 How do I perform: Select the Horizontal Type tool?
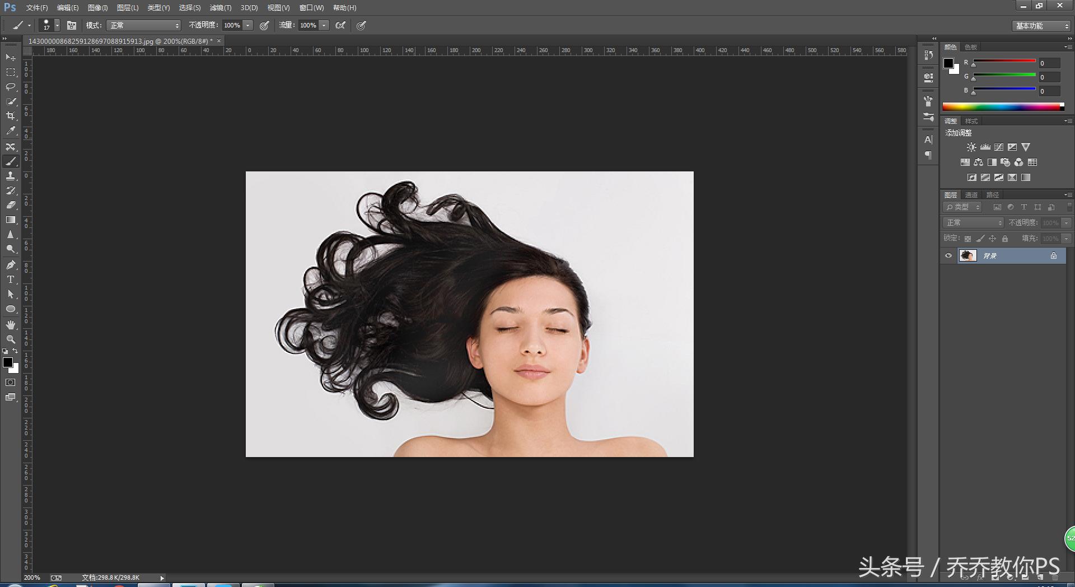(11, 279)
